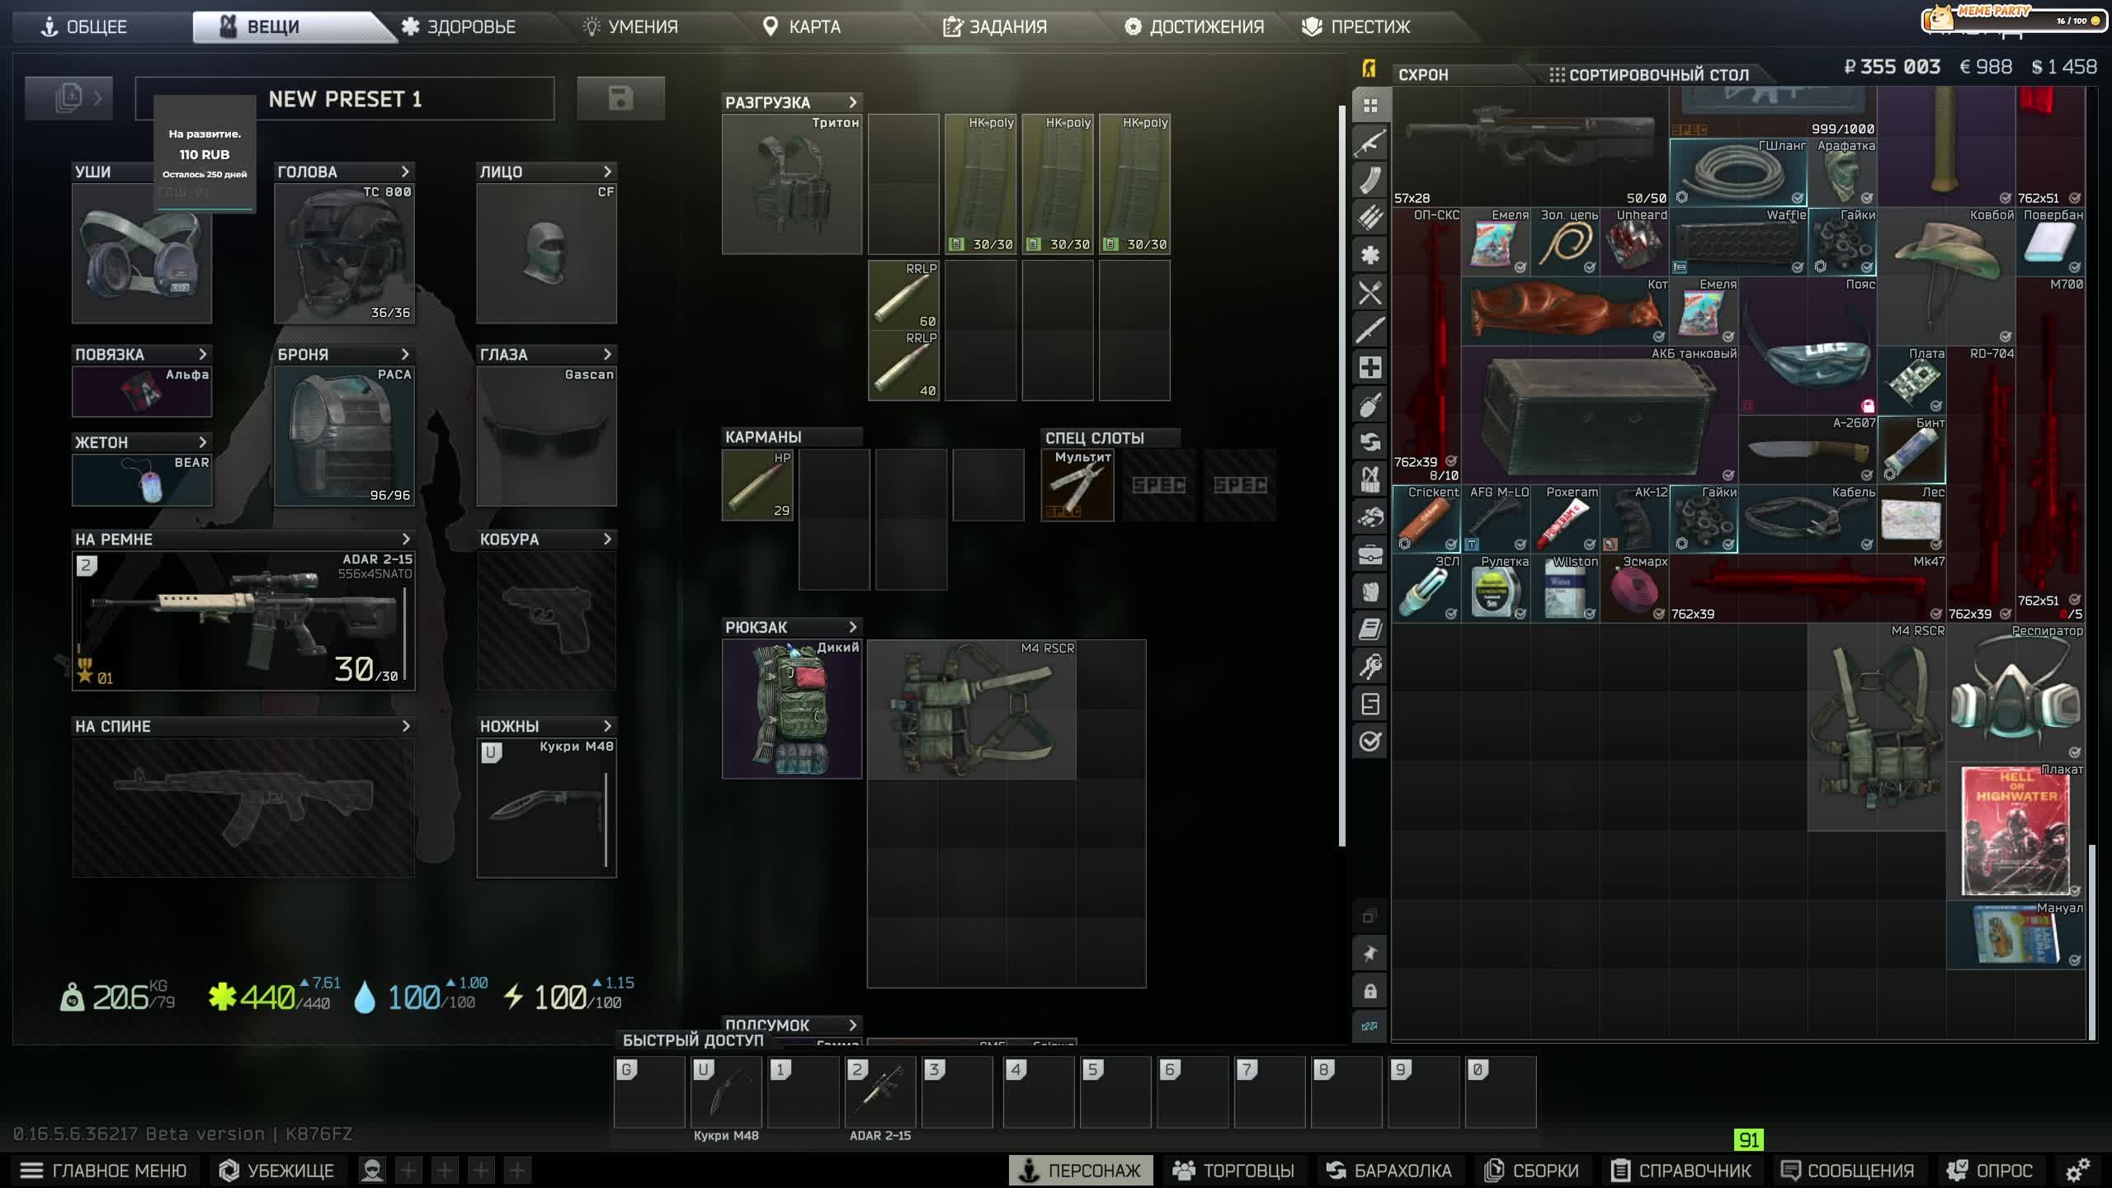Select the Кукри M48 knife in sheath

[x=546, y=808]
